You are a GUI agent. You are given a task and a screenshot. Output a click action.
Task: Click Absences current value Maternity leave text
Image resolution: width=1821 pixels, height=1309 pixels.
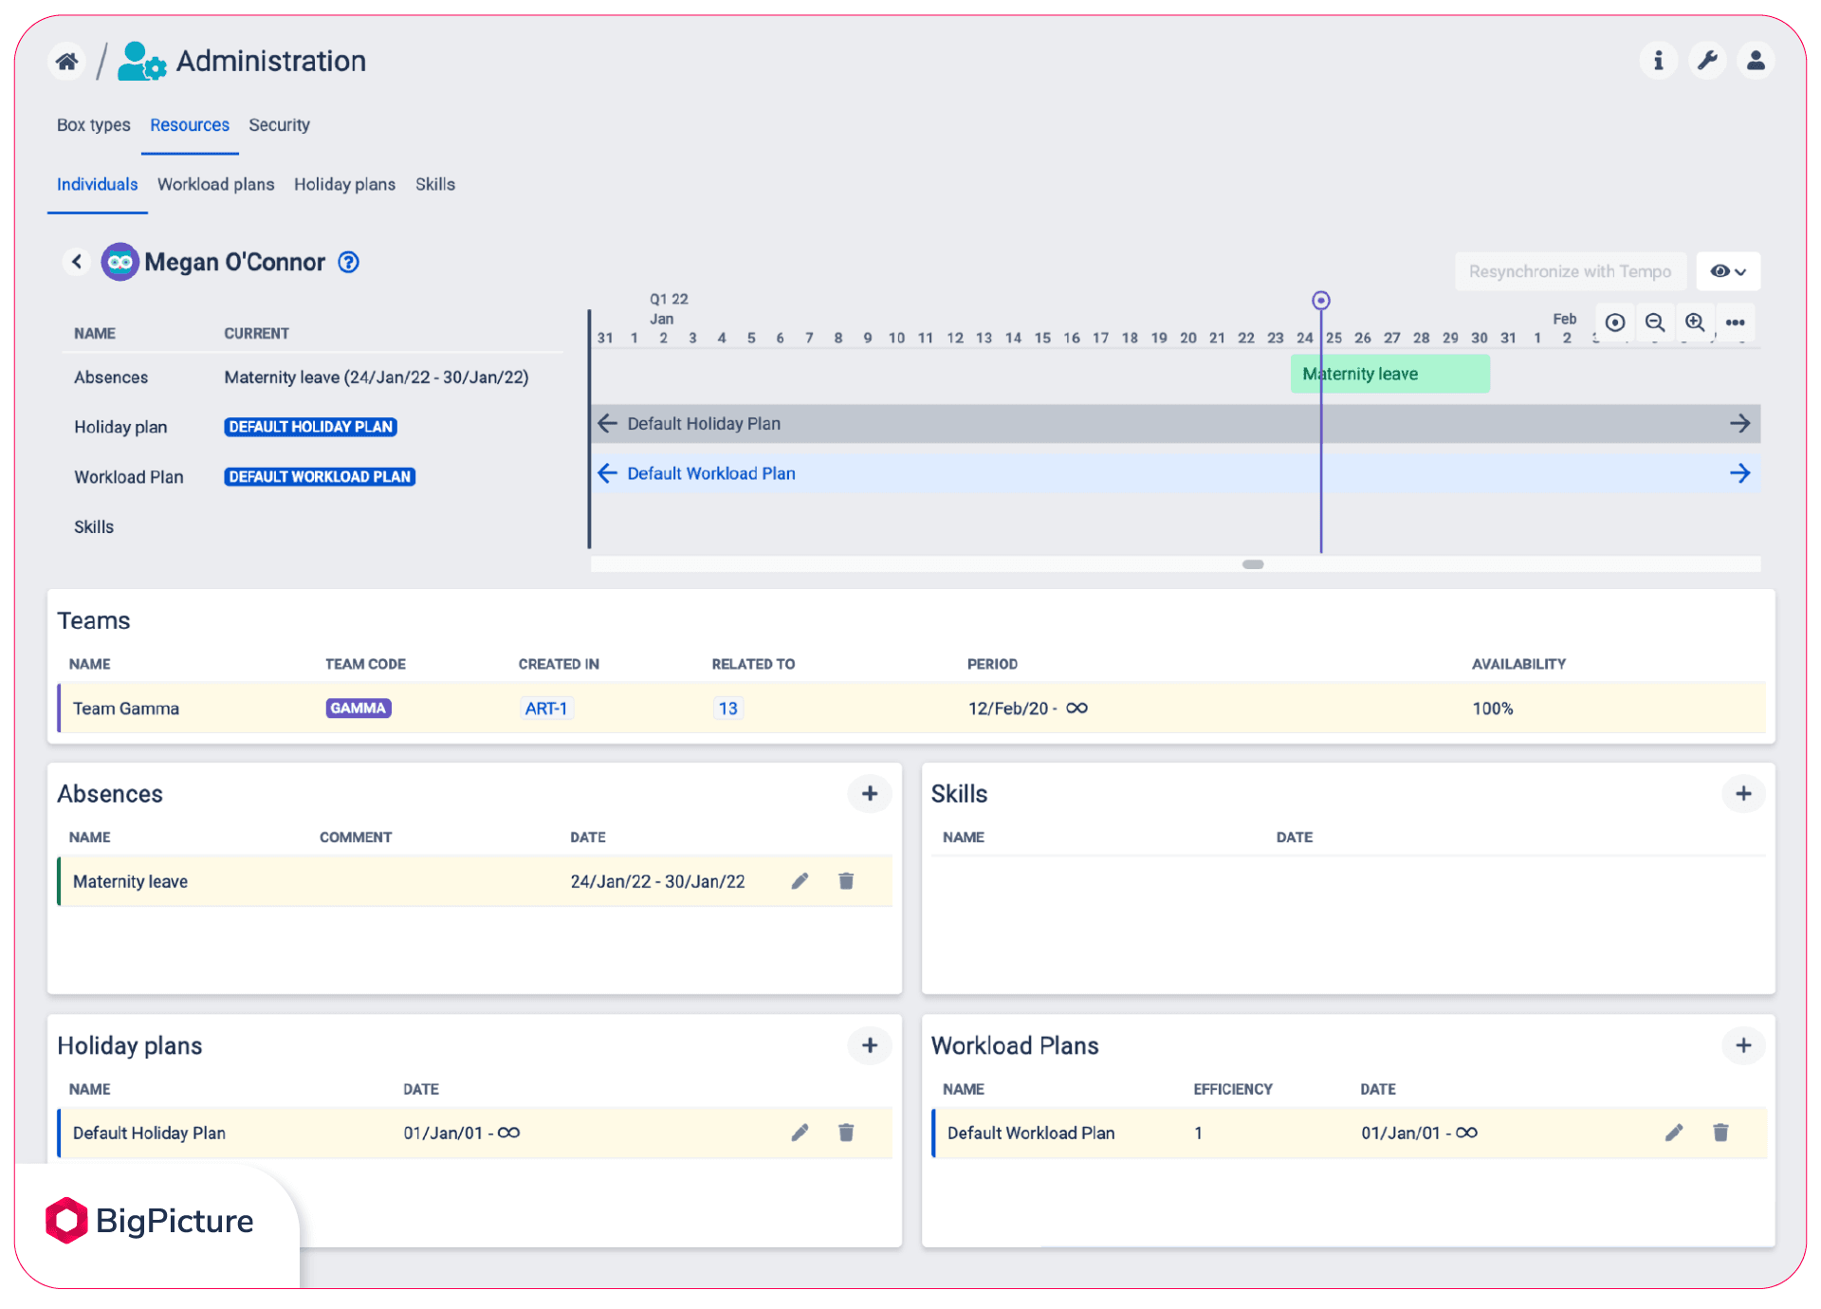pyautogui.click(x=377, y=378)
